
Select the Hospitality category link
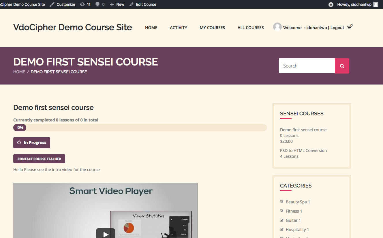296,230
